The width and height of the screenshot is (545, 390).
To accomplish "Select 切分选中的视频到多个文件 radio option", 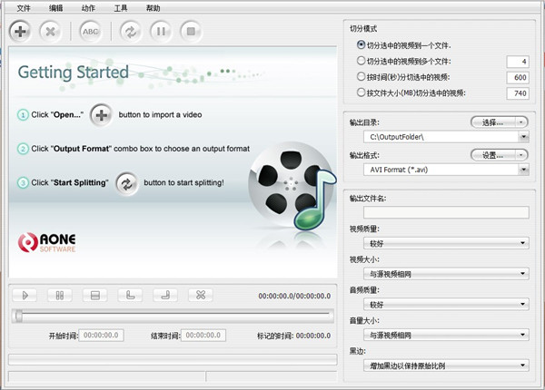I will tap(362, 61).
